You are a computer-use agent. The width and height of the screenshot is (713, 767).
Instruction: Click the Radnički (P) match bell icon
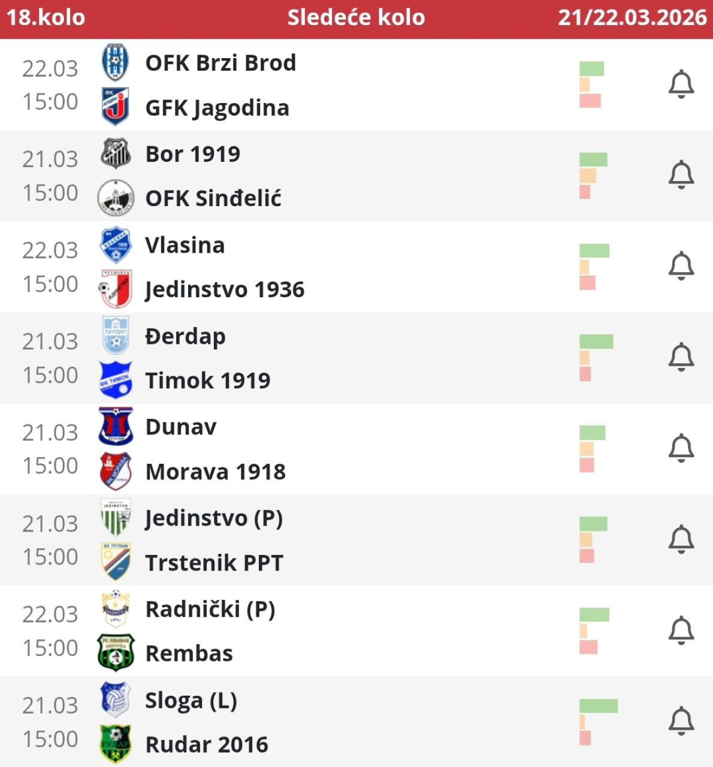point(681,630)
